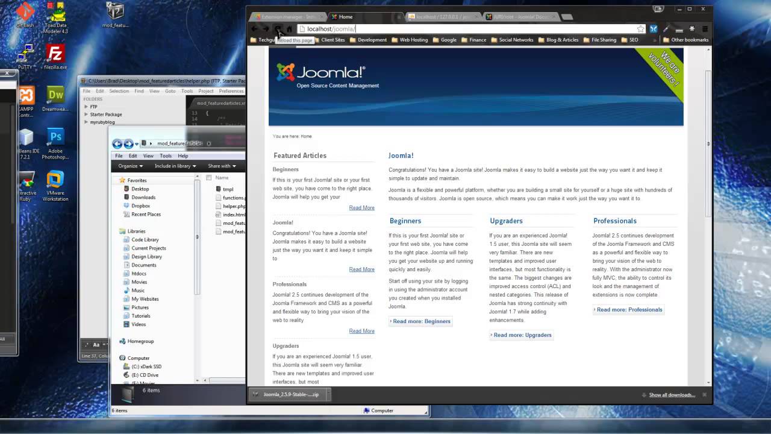Open Dreamweaver desktop icon
This screenshot has width=771, height=434.
55,99
